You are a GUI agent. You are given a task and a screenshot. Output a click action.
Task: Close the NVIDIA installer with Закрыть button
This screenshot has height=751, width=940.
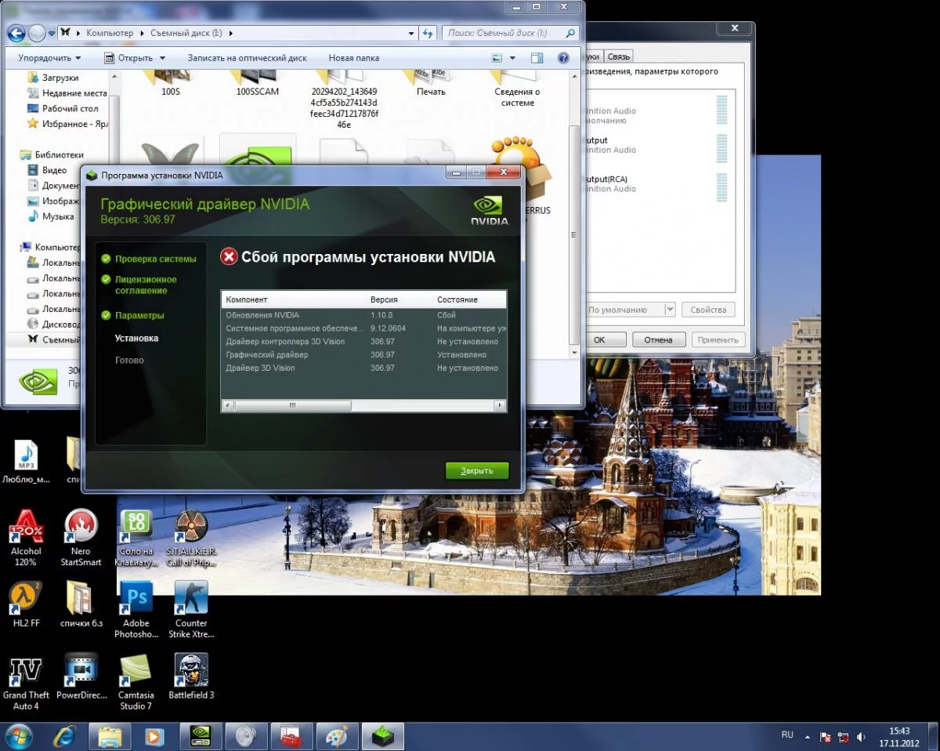(477, 470)
